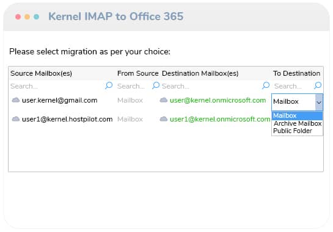
Task: Click the Source Mailbox(es) column header
Action: pyautogui.click(x=41, y=73)
